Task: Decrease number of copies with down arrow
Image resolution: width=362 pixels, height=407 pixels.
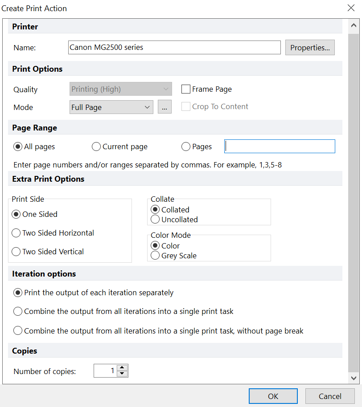Action: [123, 374]
